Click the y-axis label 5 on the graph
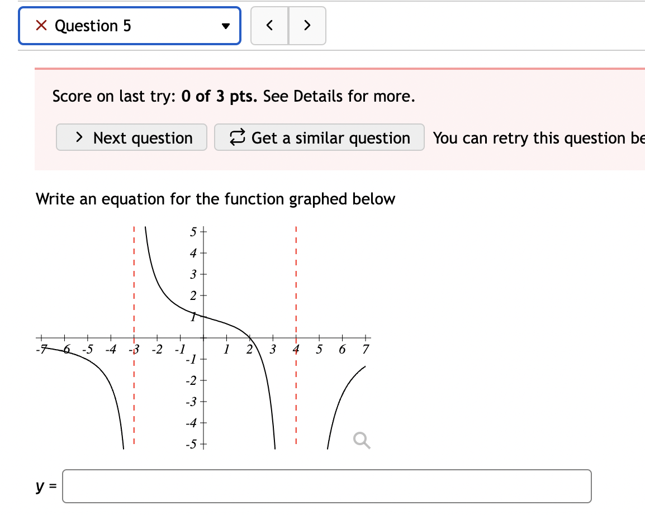This screenshot has height=515, width=645. (x=193, y=230)
